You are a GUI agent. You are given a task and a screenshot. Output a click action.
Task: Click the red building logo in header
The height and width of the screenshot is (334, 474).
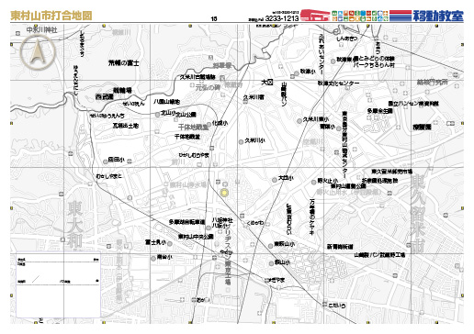(x=315, y=15)
